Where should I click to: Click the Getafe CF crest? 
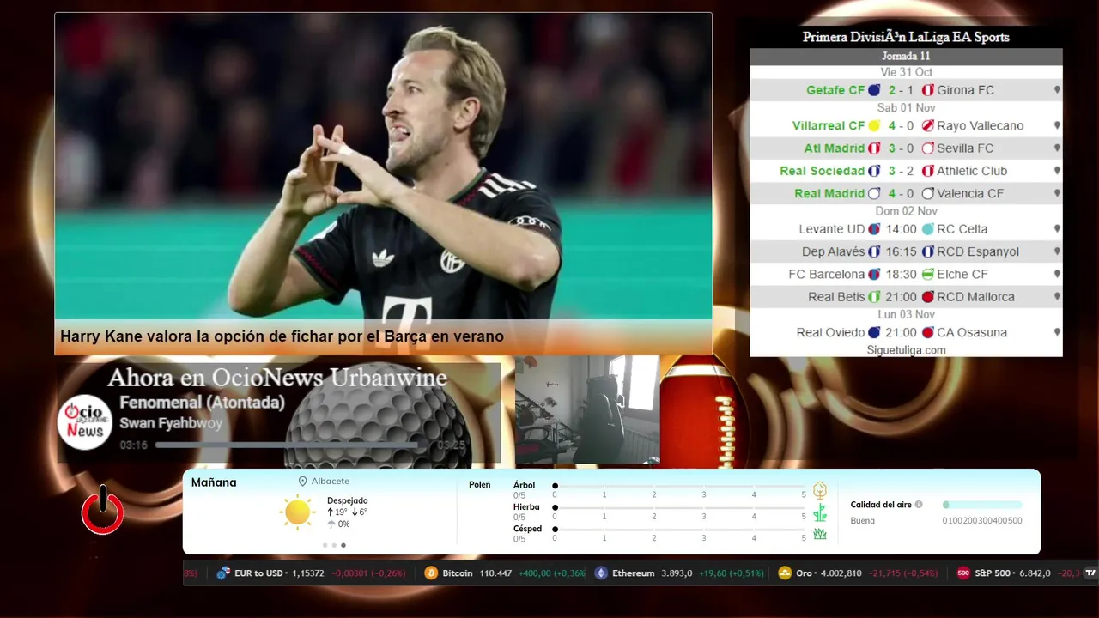874,90
